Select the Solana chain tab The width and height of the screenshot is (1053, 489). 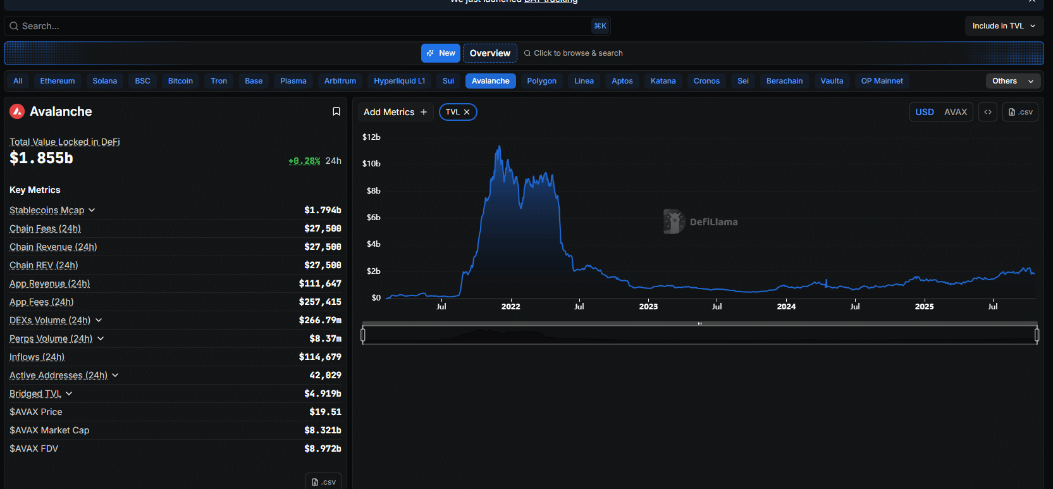coord(105,81)
